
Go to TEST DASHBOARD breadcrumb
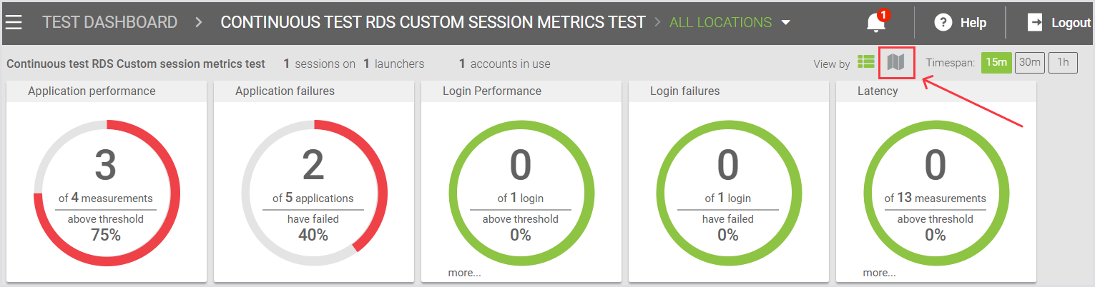point(109,23)
